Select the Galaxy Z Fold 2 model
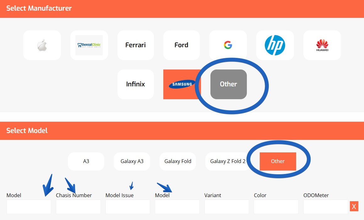The height and width of the screenshot is (220, 364). tap(228, 161)
